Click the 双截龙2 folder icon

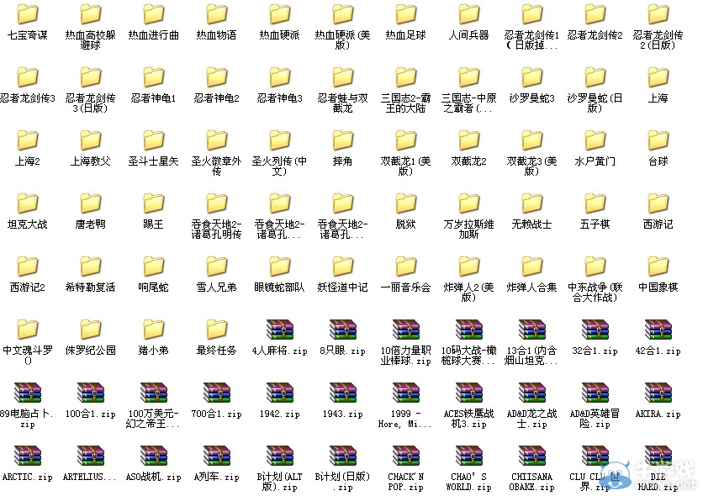point(469,140)
